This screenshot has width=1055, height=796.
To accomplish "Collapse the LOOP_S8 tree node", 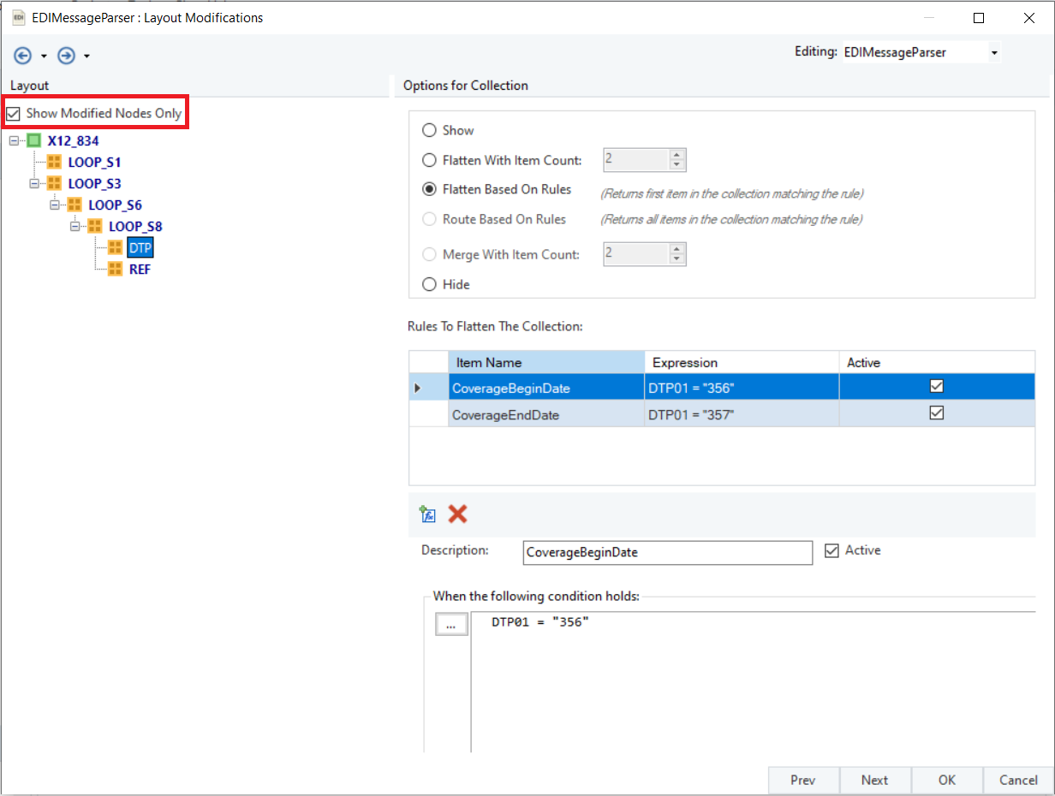I will [75, 227].
